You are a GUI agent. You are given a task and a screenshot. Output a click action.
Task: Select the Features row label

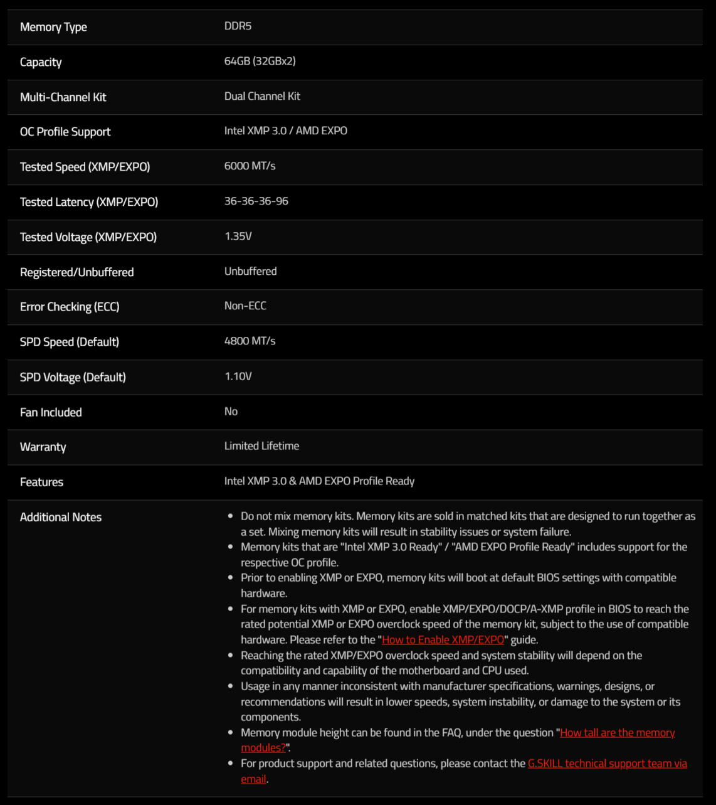coord(41,482)
